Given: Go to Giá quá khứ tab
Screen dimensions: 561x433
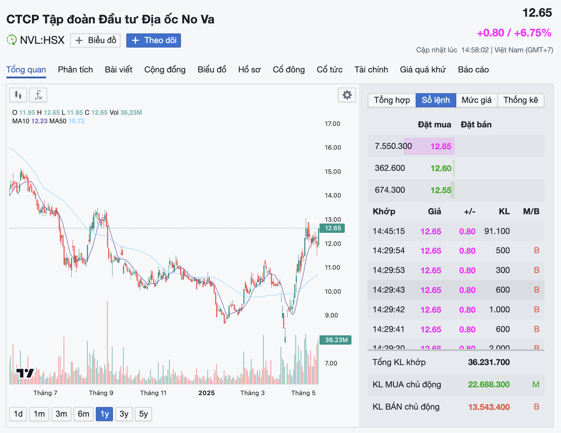Looking at the screenshot, I should click(x=423, y=70).
